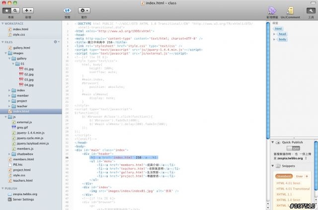Screen dimensions: 318x210
Task: Collapse the js folder
Action: [6, 117]
